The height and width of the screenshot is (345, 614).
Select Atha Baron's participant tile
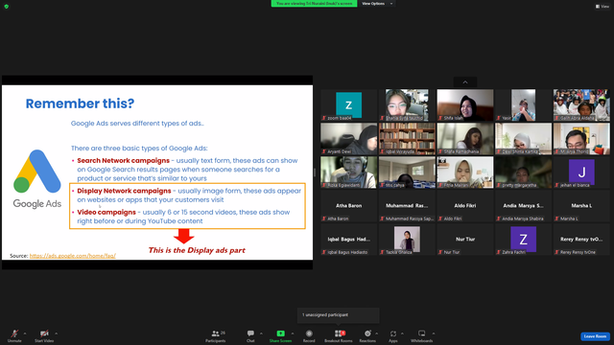(349, 206)
